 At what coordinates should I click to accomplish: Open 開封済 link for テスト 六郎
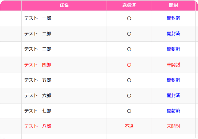click(x=173, y=96)
